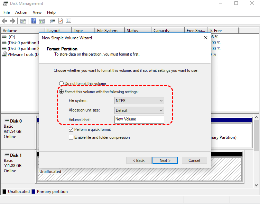Click Show/Hide Console Tree toolbar icon
Screen dimensions: 260x204
pyautogui.click(x=23, y=21)
